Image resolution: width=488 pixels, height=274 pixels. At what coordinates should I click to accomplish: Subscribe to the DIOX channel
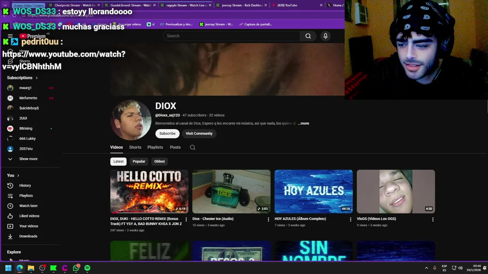tap(167, 134)
